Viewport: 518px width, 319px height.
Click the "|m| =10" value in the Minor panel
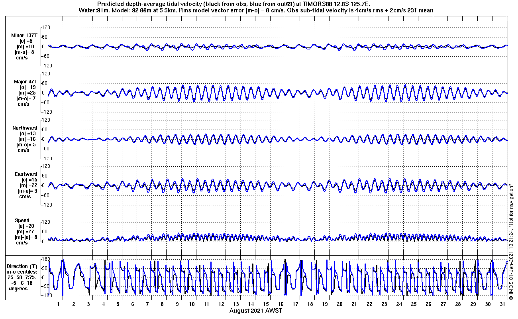click(26, 47)
